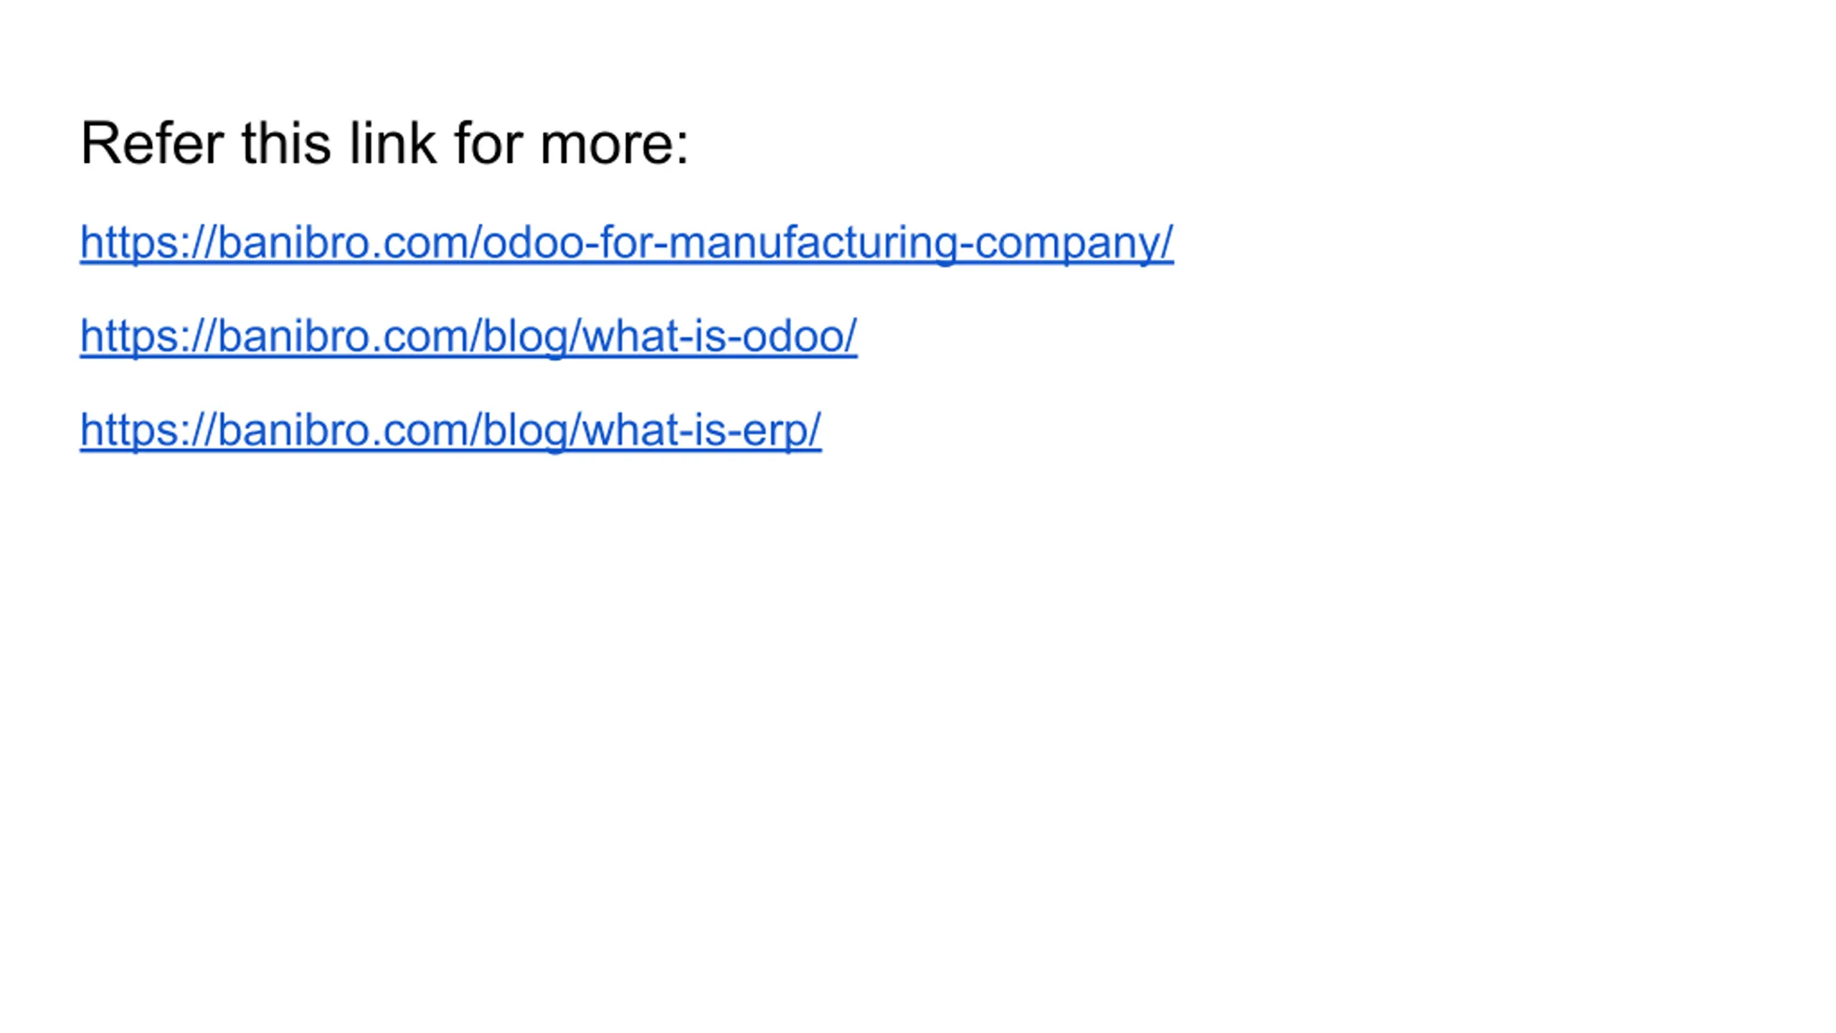
Task: Click the word 'Refer' in the heading
Action: point(152,143)
